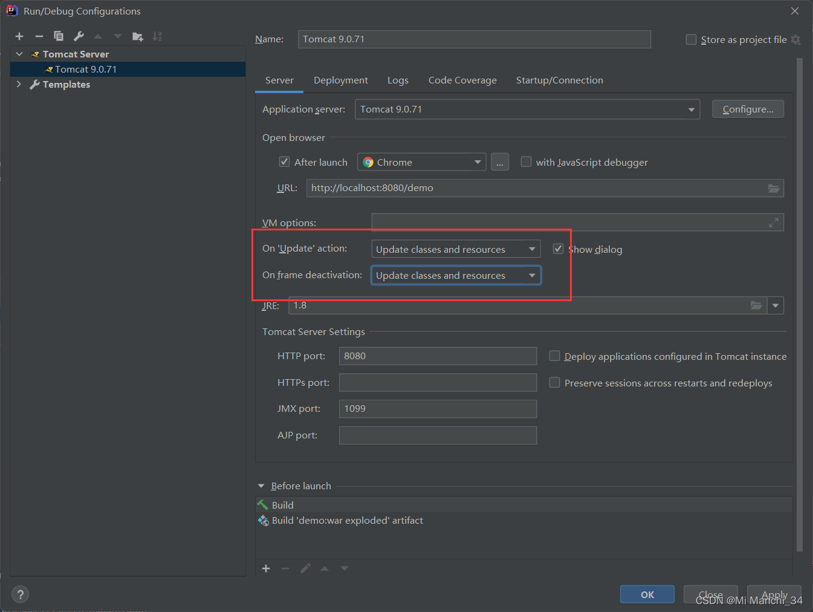Select the Templates tree item

[x=66, y=84]
